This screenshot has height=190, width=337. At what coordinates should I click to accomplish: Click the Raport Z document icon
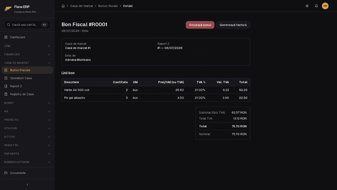tap(6, 86)
